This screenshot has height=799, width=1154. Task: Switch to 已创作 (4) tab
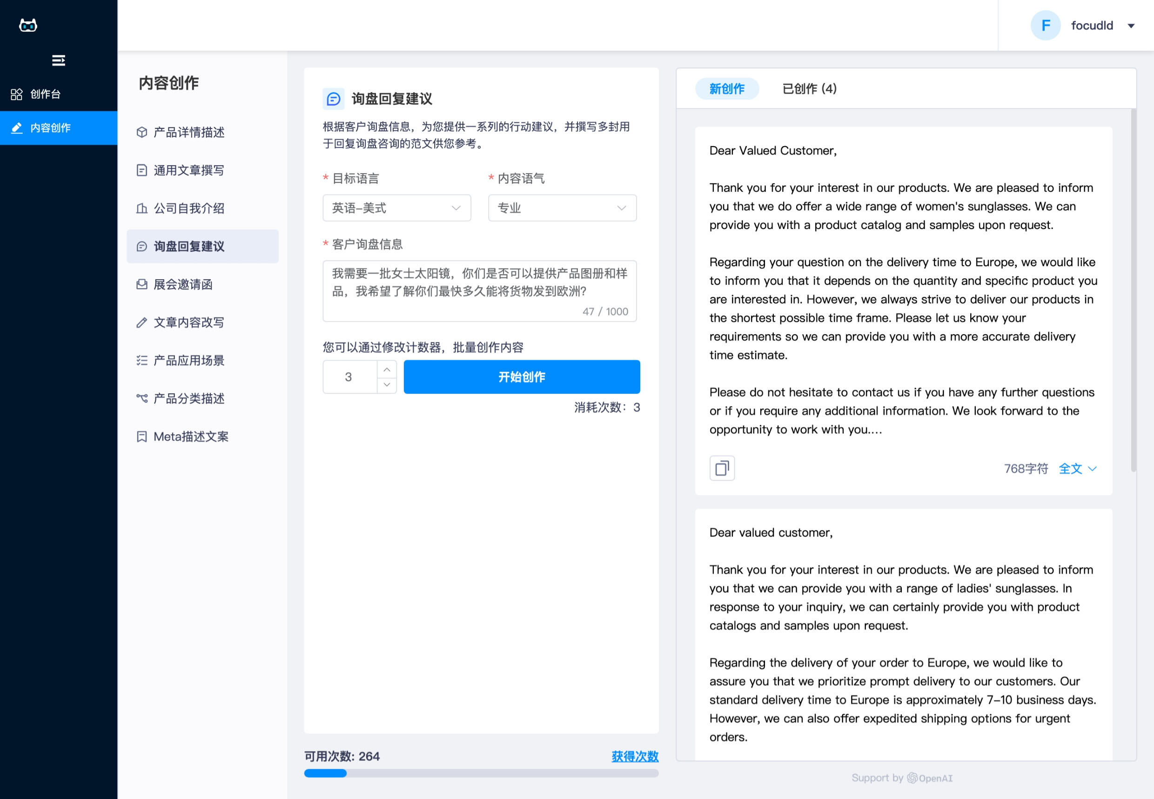[x=809, y=88]
